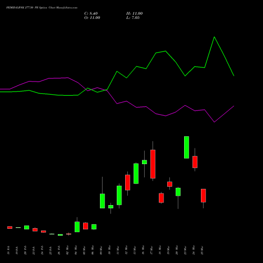Click the close value C: 8.40

[91, 14]
